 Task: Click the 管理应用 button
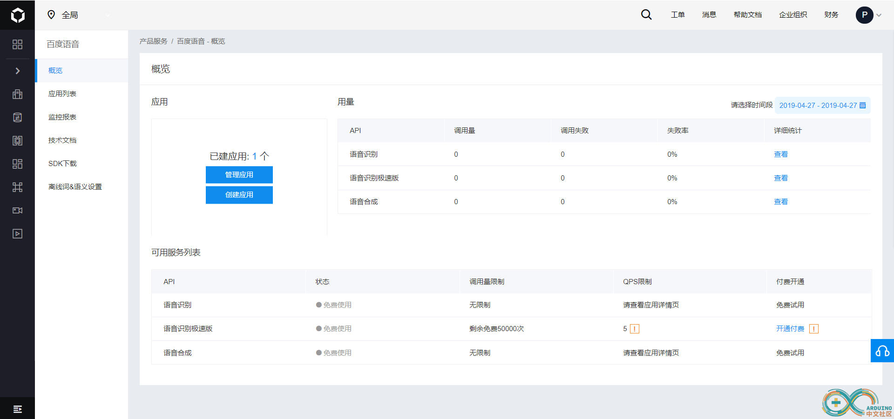(x=239, y=174)
